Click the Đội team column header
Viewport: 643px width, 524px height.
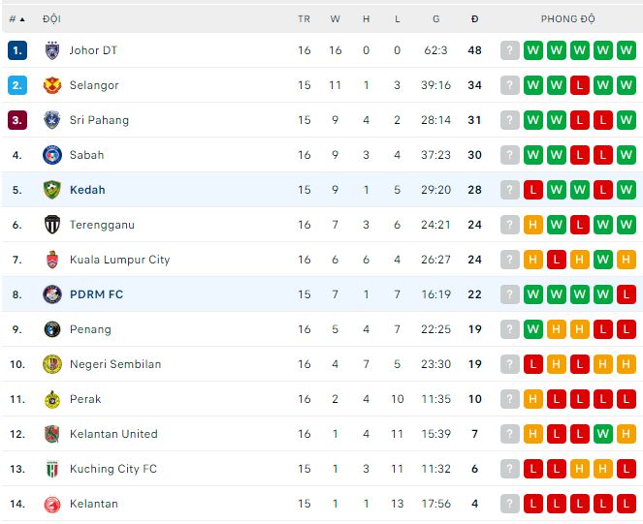click(x=51, y=18)
